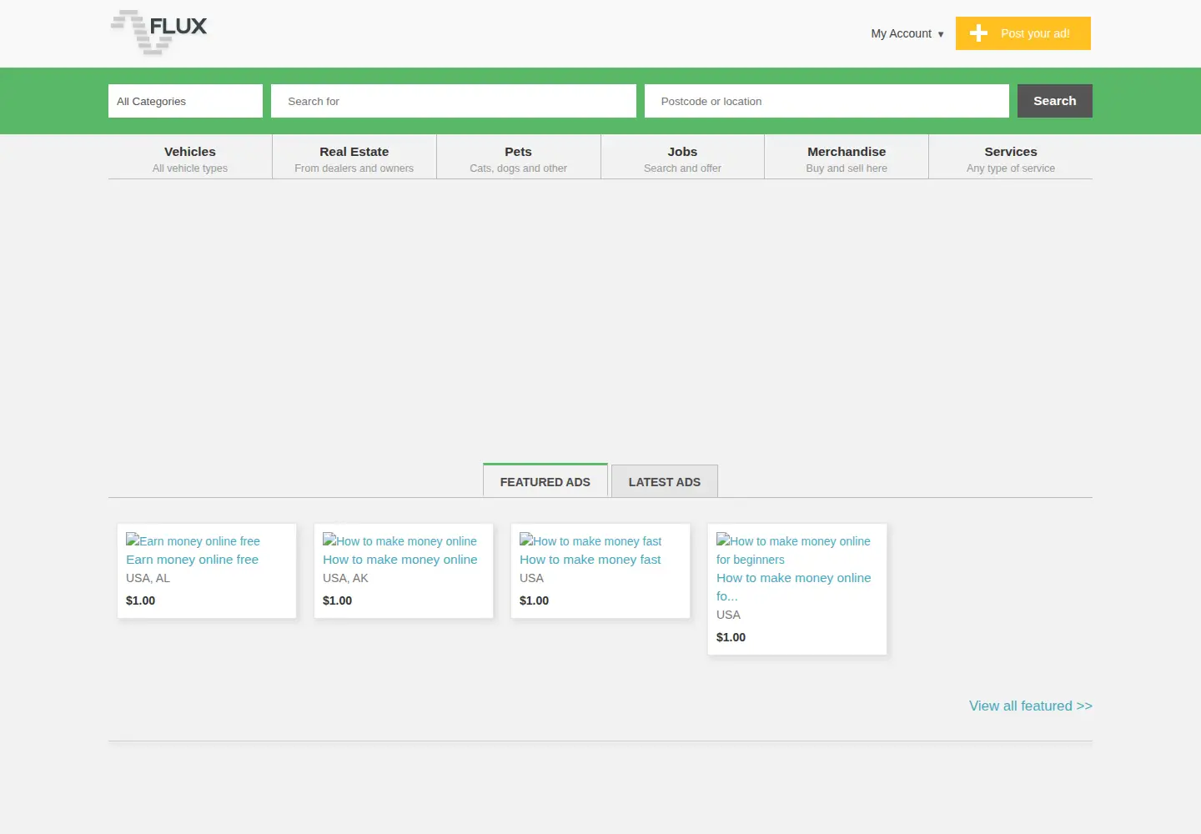Open the How to make money fast title link
The image size is (1201, 834).
[590, 560]
